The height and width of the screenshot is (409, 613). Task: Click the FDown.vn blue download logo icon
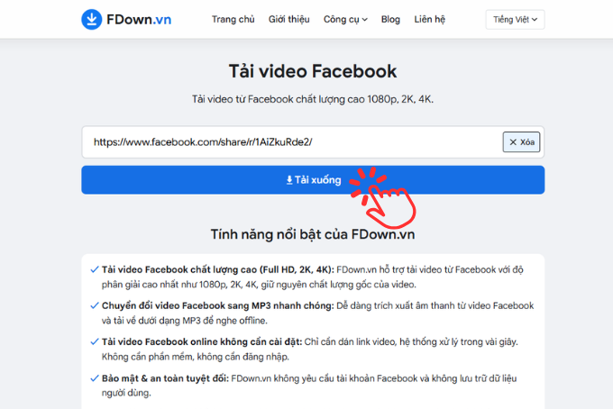coord(91,19)
